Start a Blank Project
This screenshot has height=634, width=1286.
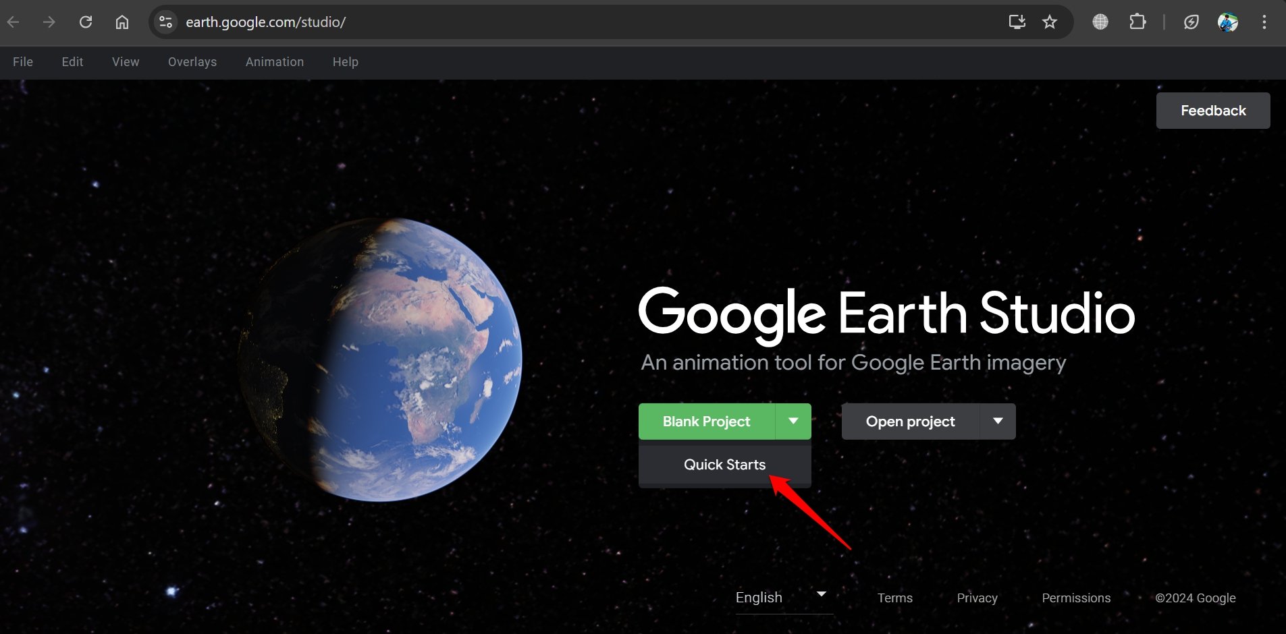click(707, 422)
